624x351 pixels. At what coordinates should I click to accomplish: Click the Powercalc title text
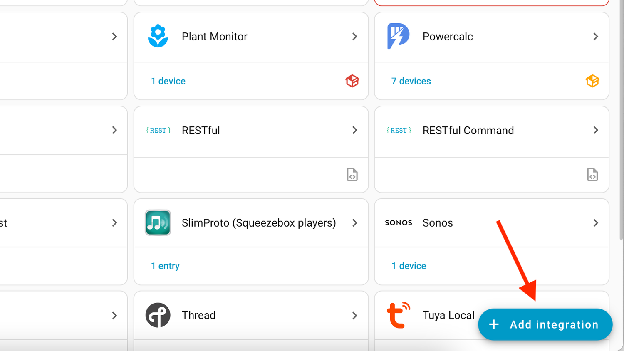pyautogui.click(x=448, y=37)
